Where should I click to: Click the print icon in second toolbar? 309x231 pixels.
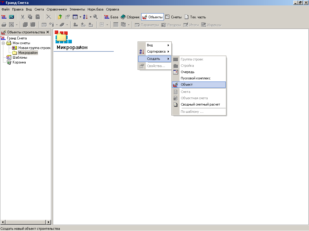pyautogui.click(x=4, y=25)
